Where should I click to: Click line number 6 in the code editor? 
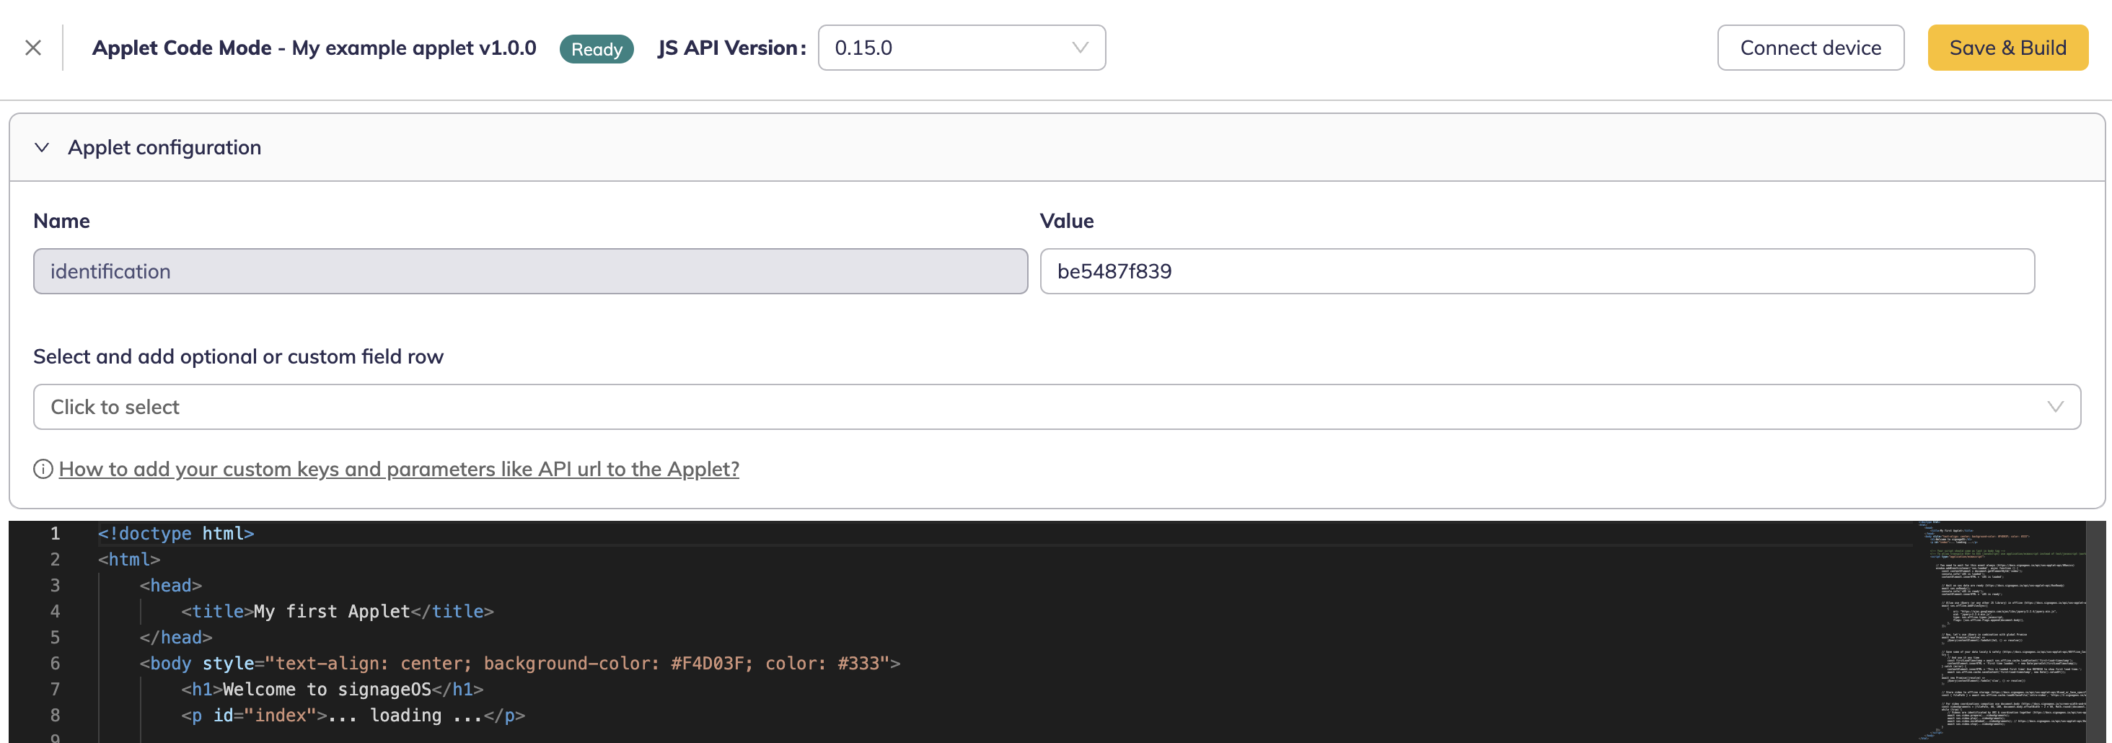point(54,663)
